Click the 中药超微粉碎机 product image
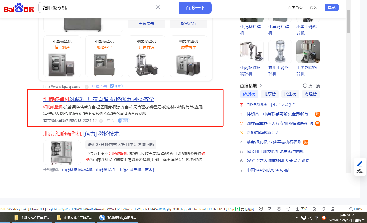 point(252,52)
